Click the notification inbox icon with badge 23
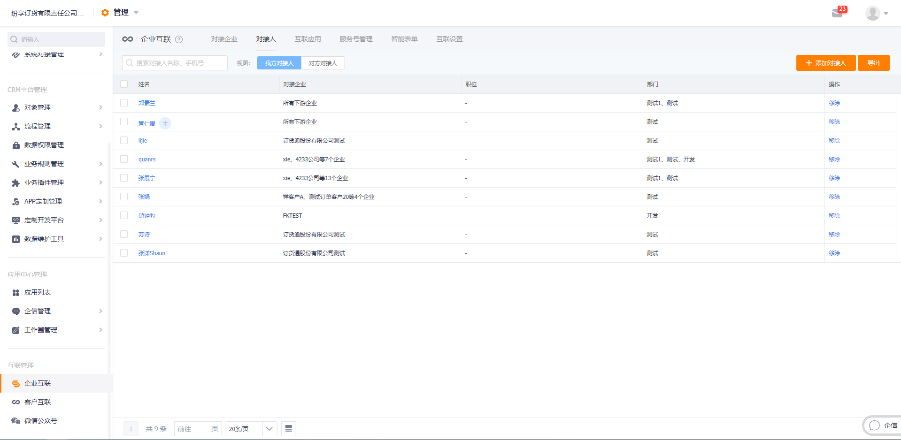The width and height of the screenshot is (901, 440). click(x=837, y=13)
